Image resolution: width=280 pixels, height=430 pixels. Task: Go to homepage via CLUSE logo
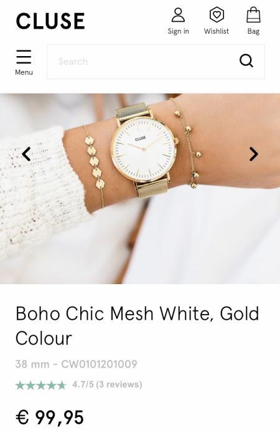50,21
